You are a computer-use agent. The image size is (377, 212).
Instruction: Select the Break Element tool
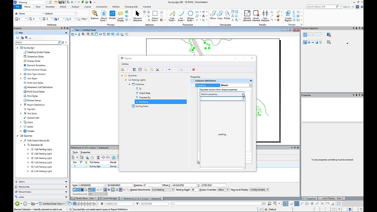[256, 16]
